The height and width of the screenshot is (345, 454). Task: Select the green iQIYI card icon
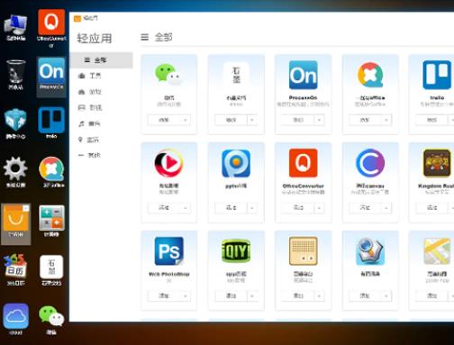click(x=236, y=250)
